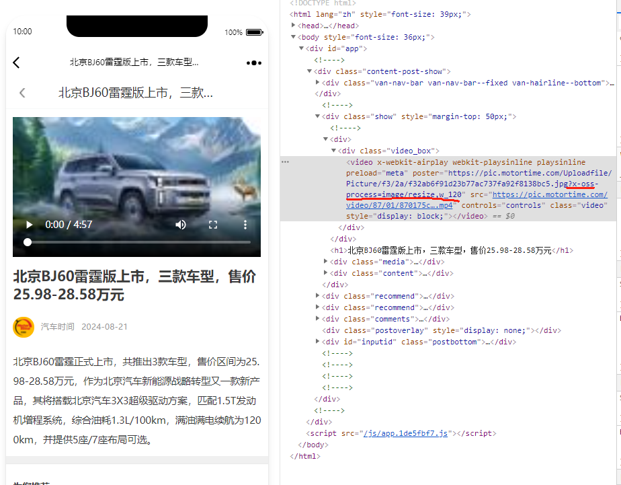The height and width of the screenshot is (485, 621).
Task: Click the gray back chevron in the nav bar
Action: click(22, 93)
